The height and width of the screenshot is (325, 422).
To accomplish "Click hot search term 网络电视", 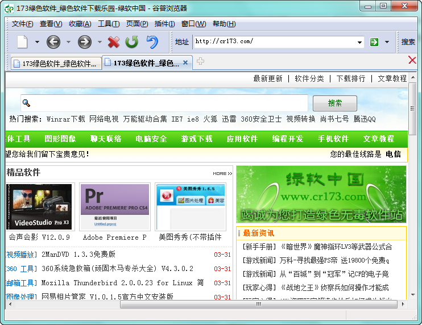I will 104,119.
